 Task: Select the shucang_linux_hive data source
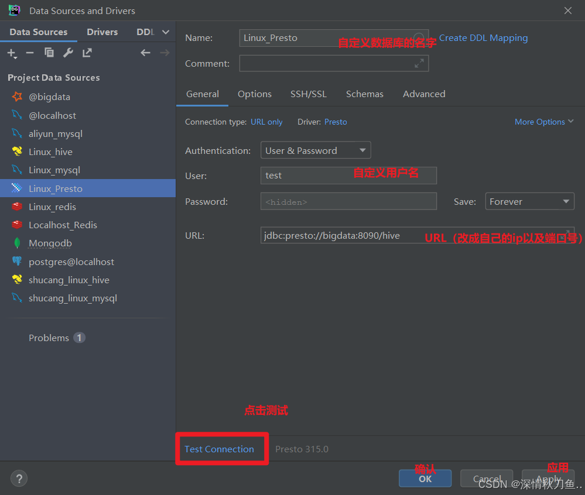(x=88, y=279)
